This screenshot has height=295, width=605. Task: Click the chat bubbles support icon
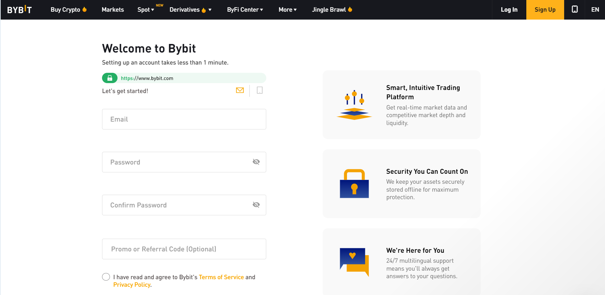354,262
